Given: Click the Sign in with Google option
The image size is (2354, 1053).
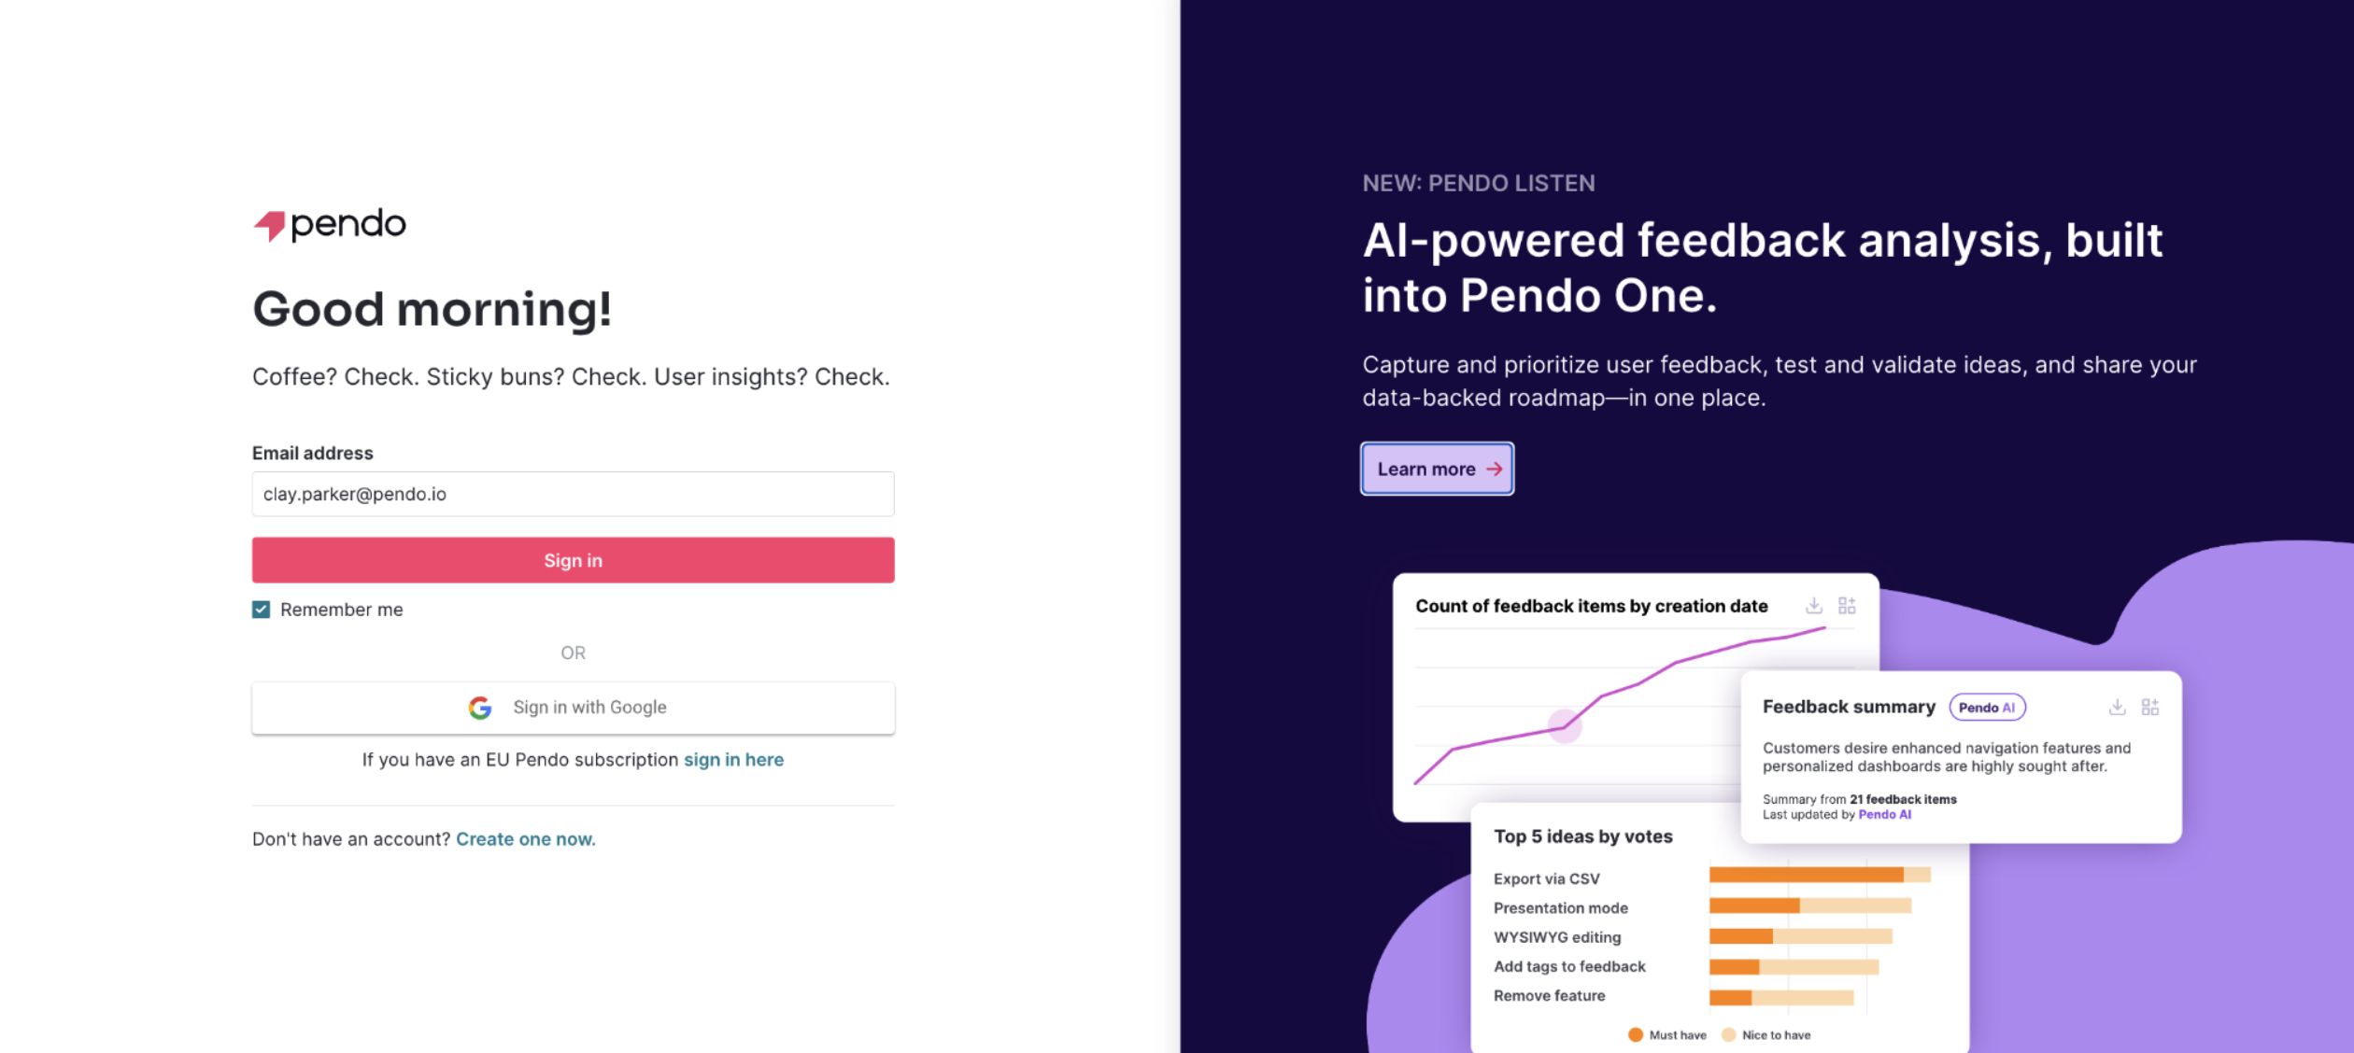Looking at the screenshot, I should [x=572, y=705].
